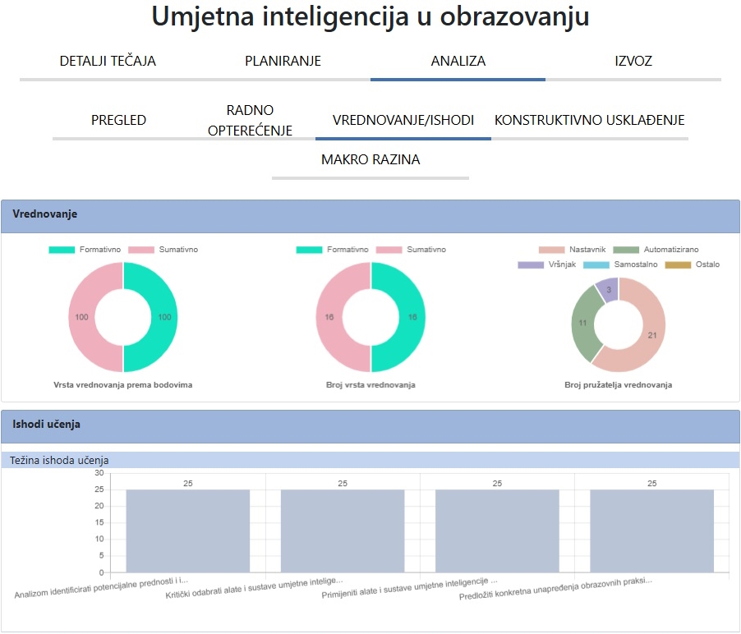
Task: Collapse the Ishodi učenja panel header
Action: [x=370, y=425]
